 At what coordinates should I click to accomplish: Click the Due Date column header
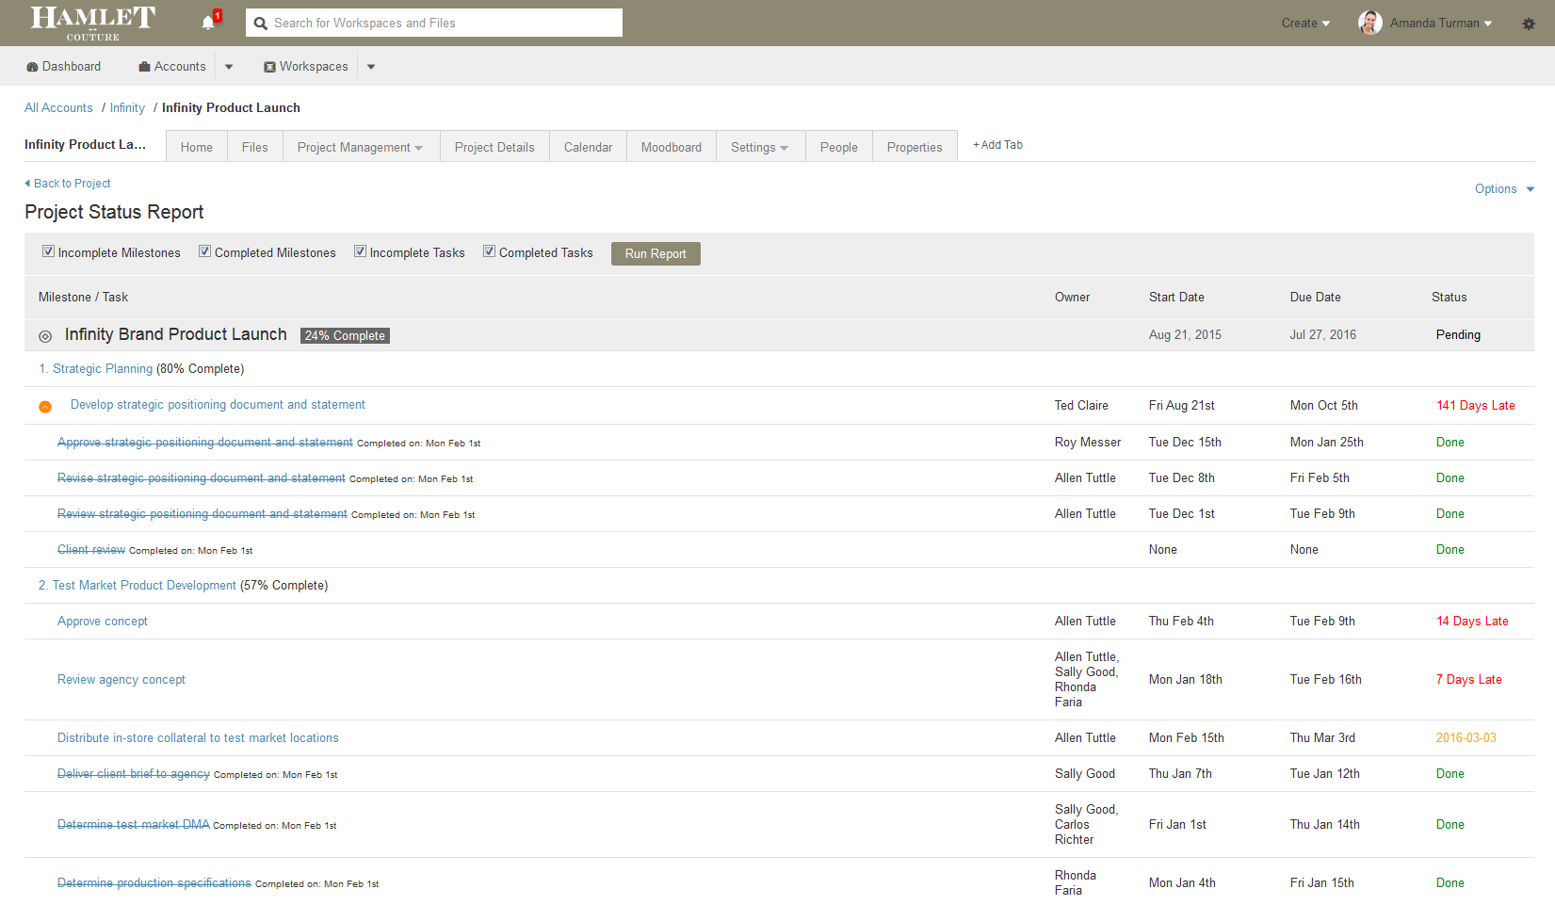click(x=1316, y=298)
